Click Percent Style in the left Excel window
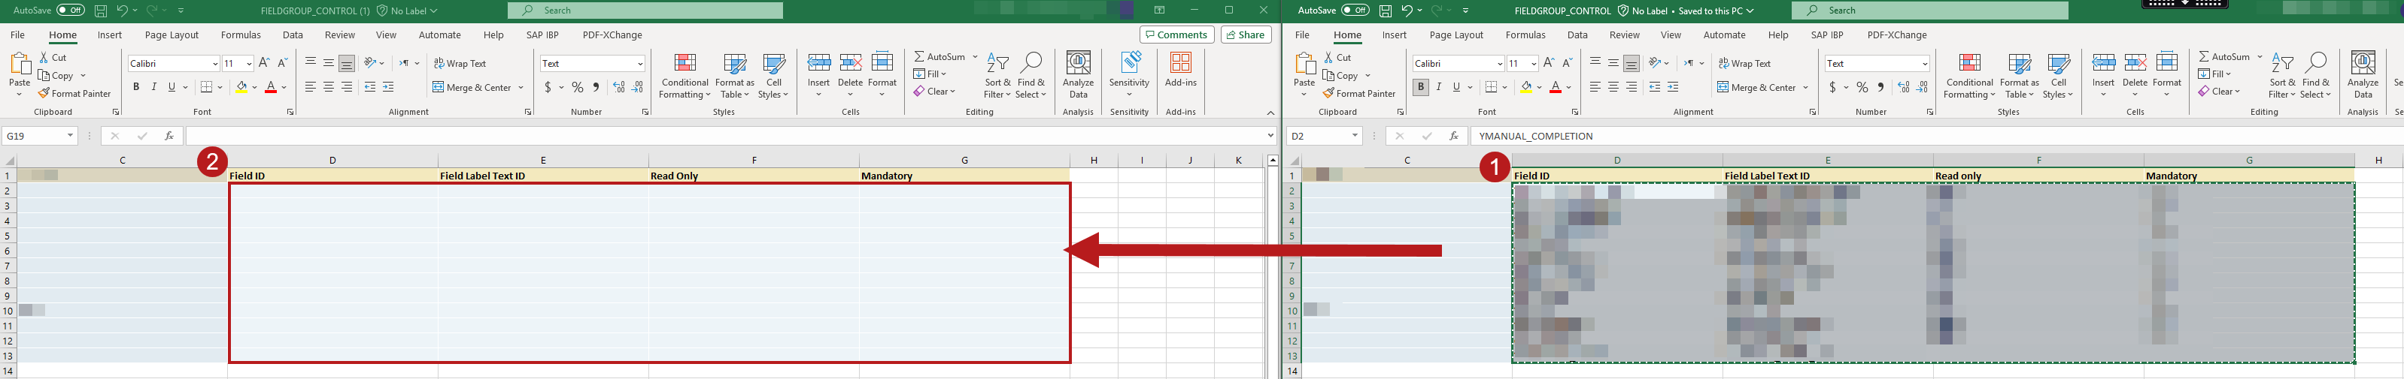Screen dimensions: 2404x379 coord(578,88)
